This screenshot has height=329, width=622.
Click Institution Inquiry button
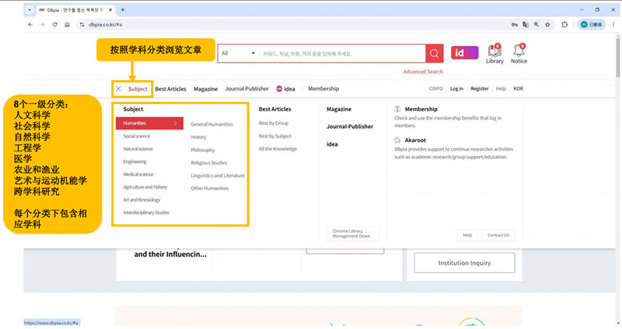coord(464,263)
